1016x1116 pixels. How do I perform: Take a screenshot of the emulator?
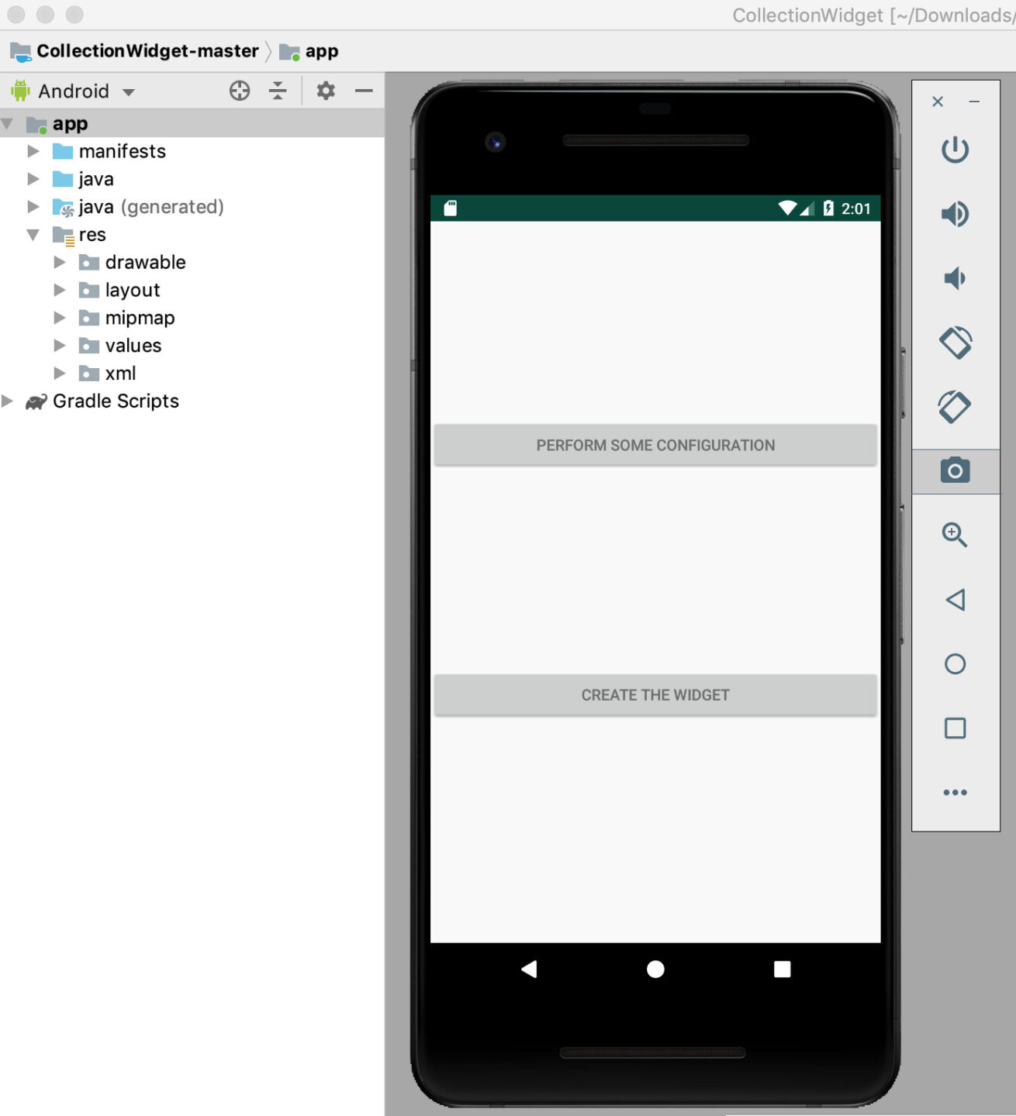pyautogui.click(x=955, y=470)
